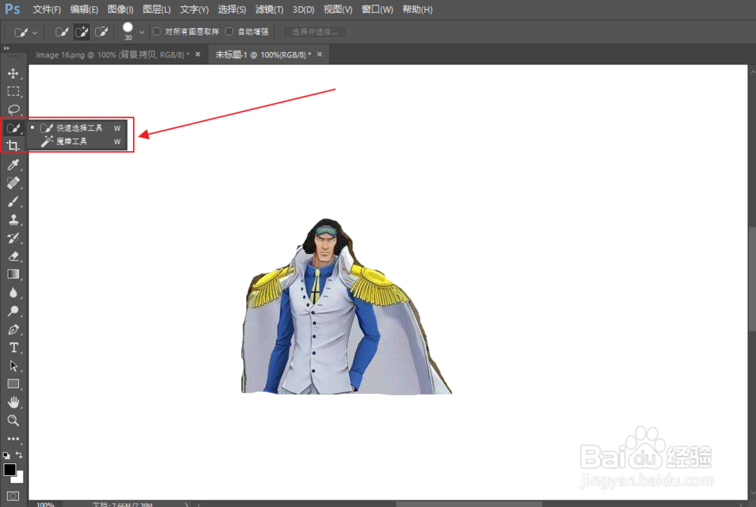This screenshot has width=756, height=507.
Task: Expand the toolbar double-arrow
Action: (x=6, y=48)
